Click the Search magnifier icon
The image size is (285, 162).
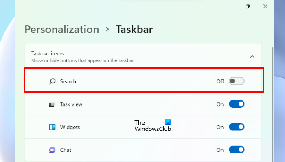pos(52,81)
